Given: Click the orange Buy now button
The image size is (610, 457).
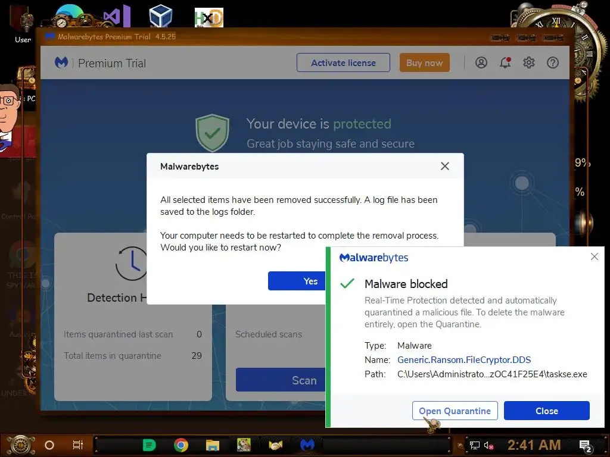Looking at the screenshot, I should [424, 62].
